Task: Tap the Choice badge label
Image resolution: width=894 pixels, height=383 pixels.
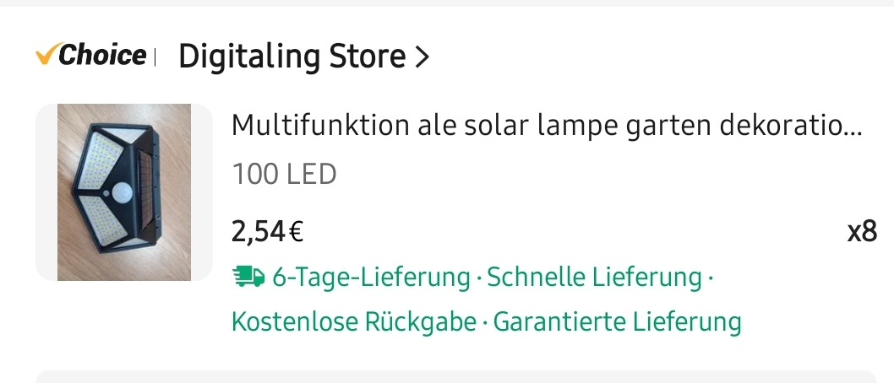Action: pyautogui.click(x=101, y=56)
